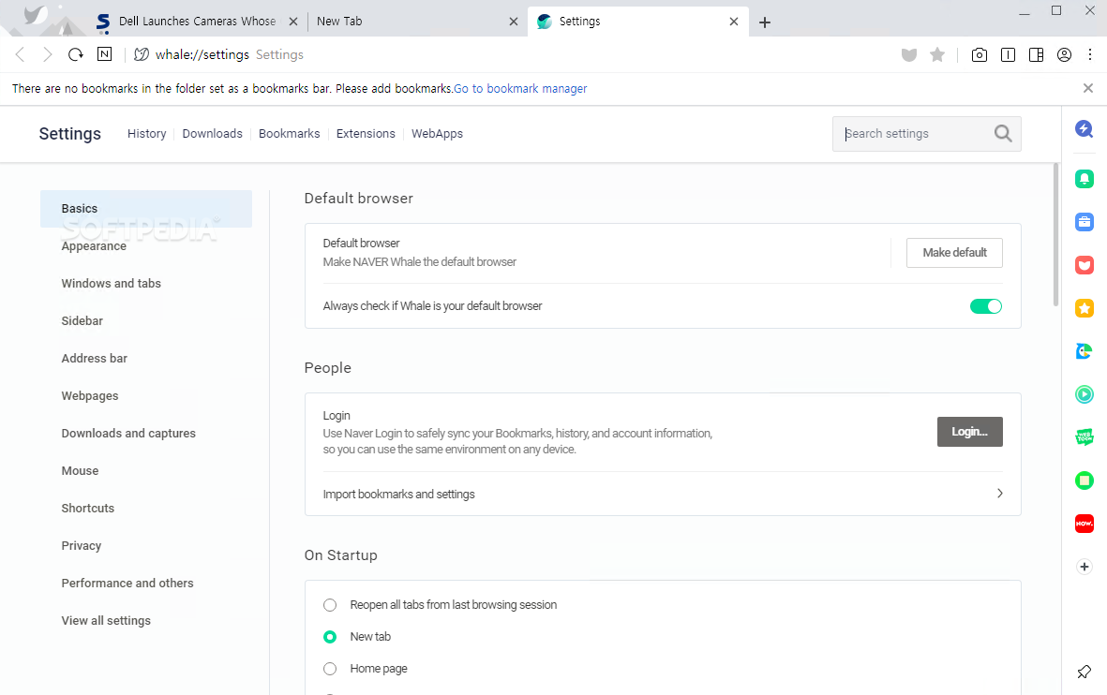Click the Make default button

[954, 253]
